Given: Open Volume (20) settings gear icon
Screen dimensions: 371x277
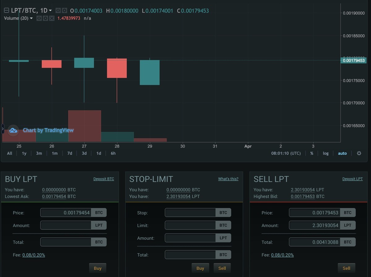Looking at the screenshot, I should (45, 18).
